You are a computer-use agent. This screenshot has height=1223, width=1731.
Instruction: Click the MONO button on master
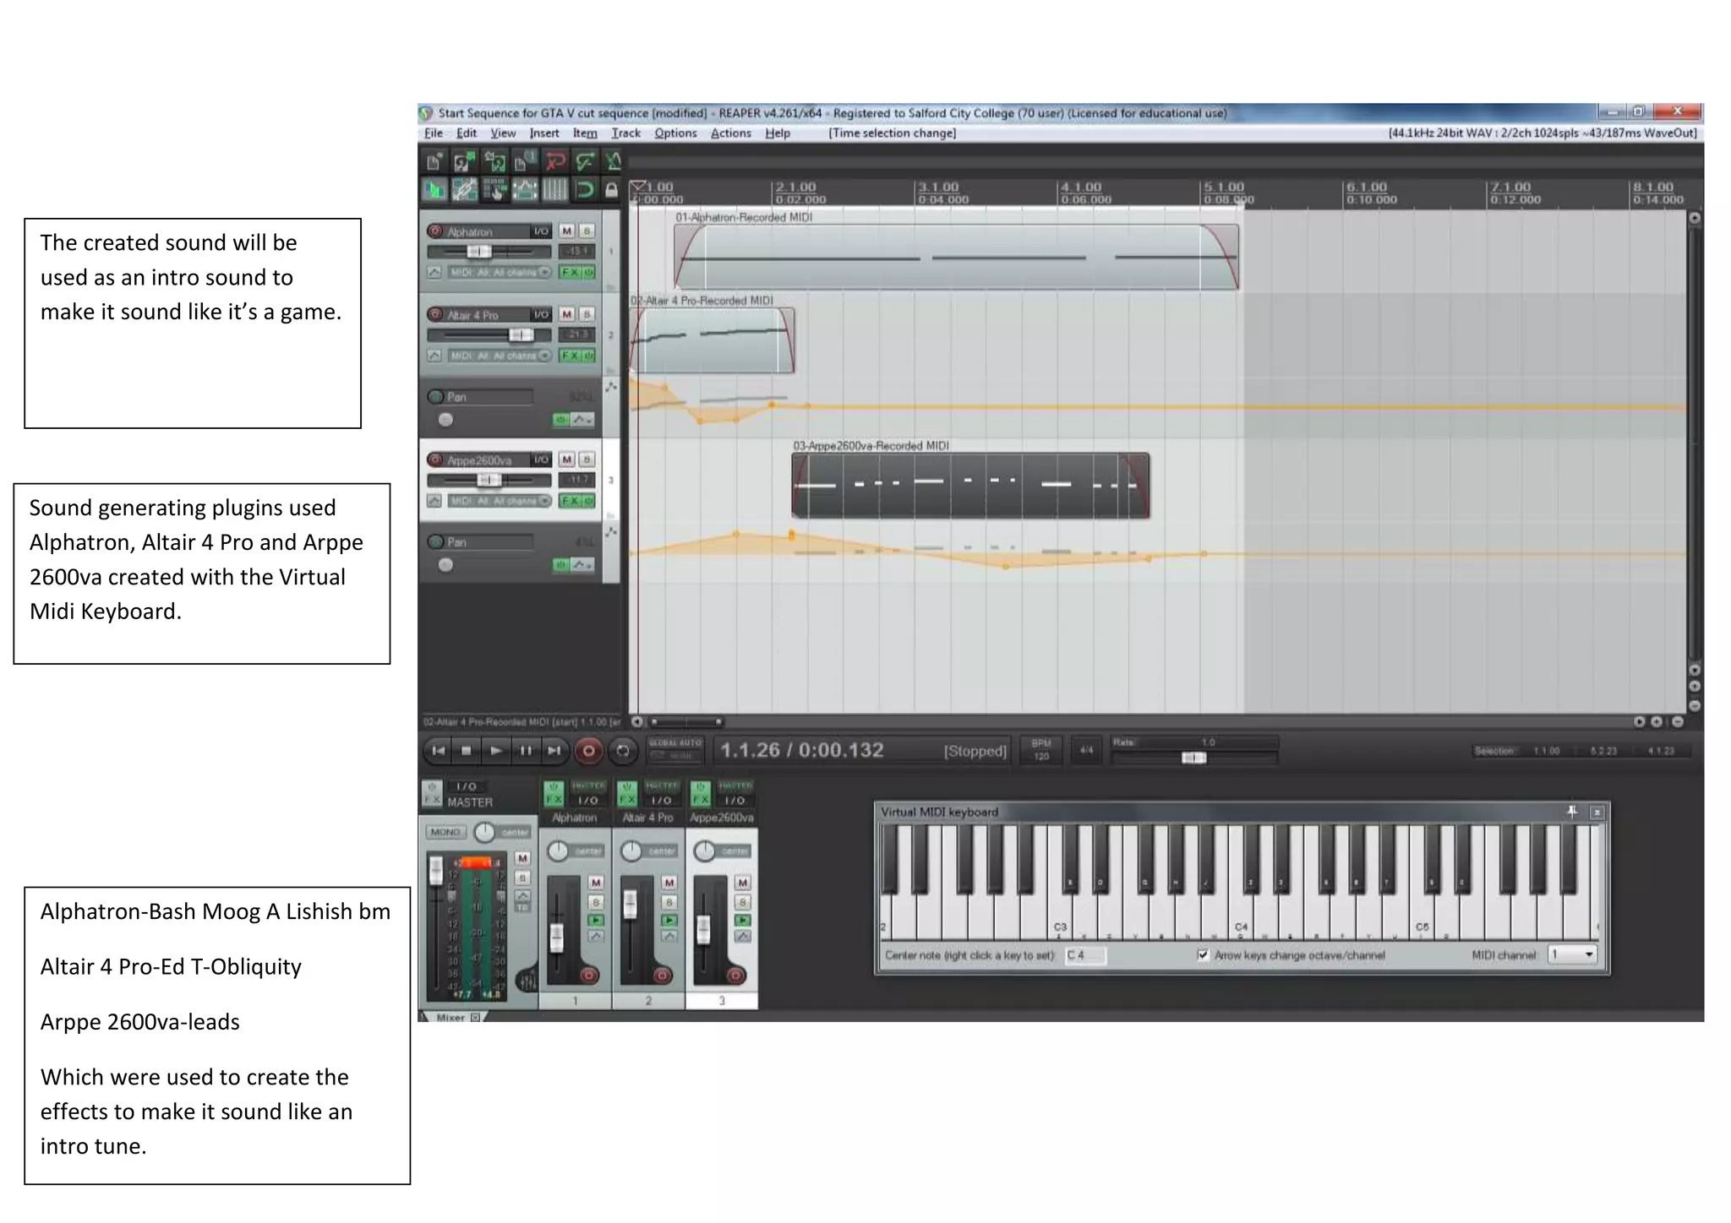[x=445, y=832]
